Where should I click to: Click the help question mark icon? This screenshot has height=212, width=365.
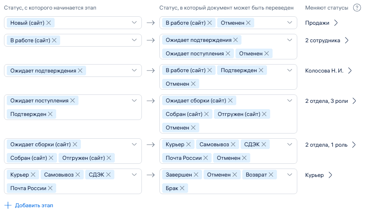pyautogui.click(x=357, y=8)
